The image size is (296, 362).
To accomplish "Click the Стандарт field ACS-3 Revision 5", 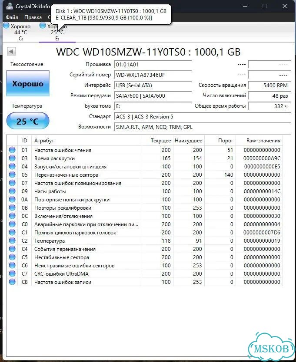I will click(203, 117).
